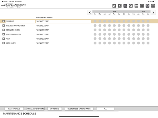158x118 pixels.
Task: Switch to WINTERING tab
Action: pyautogui.click(x=54, y=109)
